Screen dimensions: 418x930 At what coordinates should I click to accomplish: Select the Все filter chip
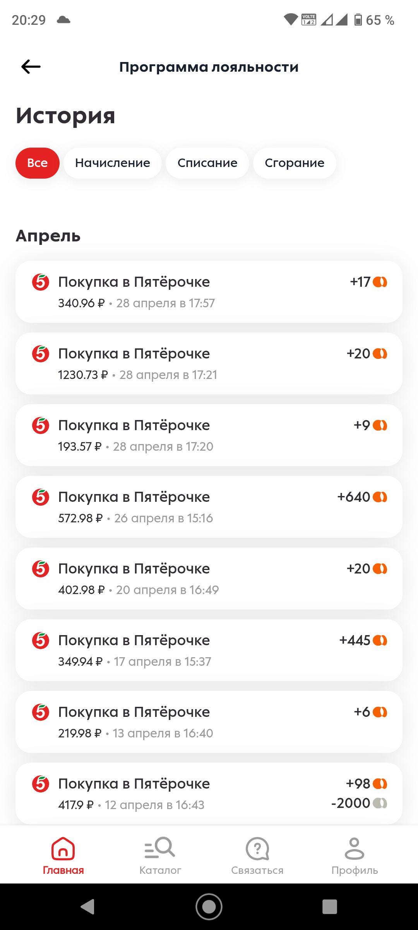[38, 163]
